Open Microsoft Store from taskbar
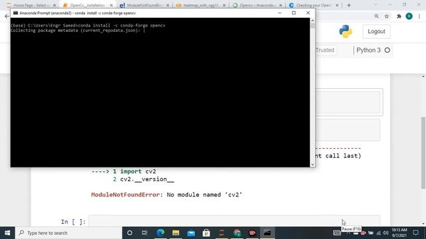 pos(206,233)
